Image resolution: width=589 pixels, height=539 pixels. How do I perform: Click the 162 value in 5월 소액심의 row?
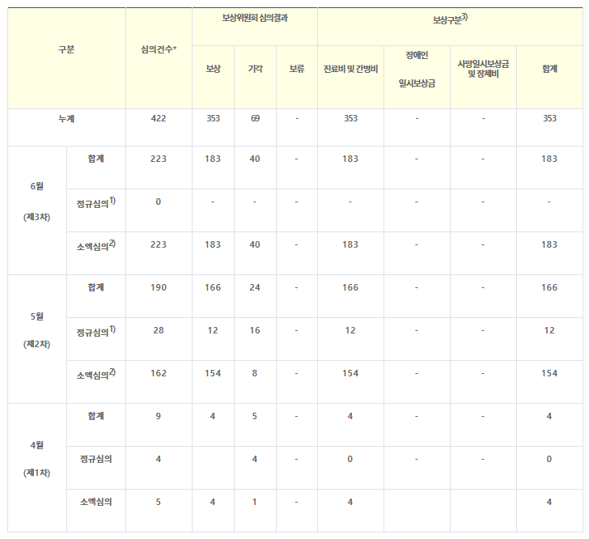pyautogui.click(x=159, y=373)
